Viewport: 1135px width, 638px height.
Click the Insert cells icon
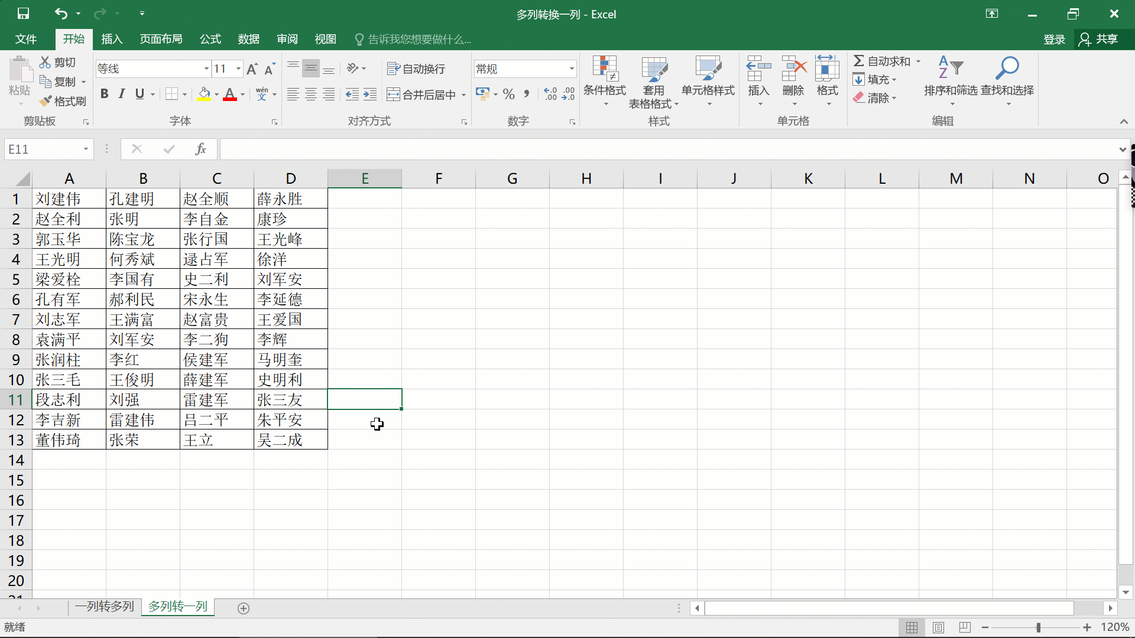coord(758,69)
